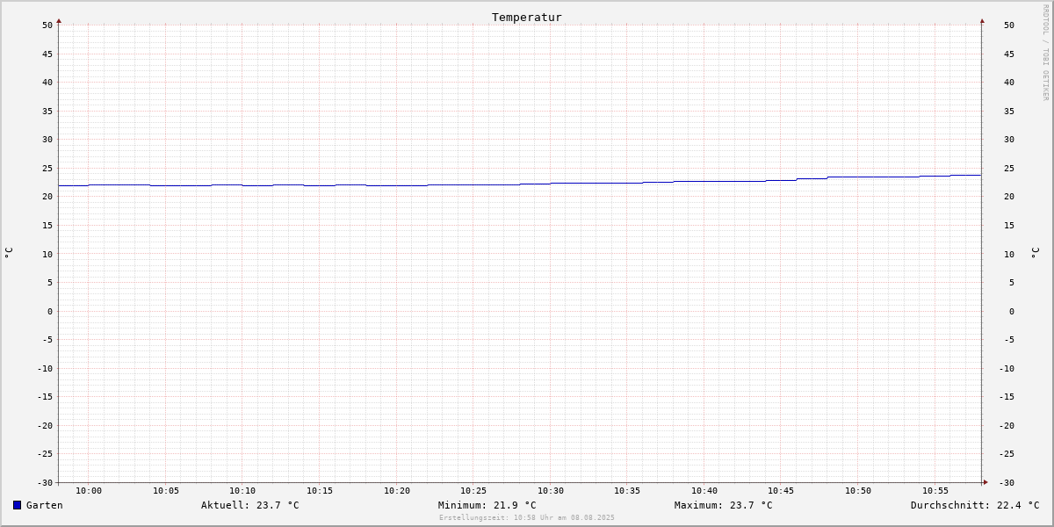Click the 10:20 time axis label
The image size is (1054, 527).
coord(397,491)
